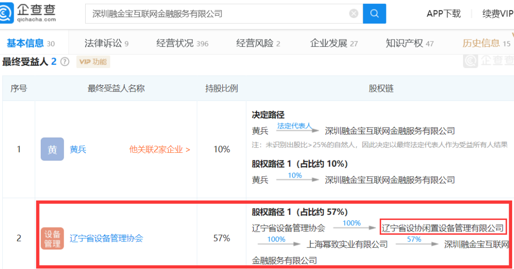Click the 黄 avatar icon for 黄兵
The width and height of the screenshot is (514, 269).
pos(52,149)
